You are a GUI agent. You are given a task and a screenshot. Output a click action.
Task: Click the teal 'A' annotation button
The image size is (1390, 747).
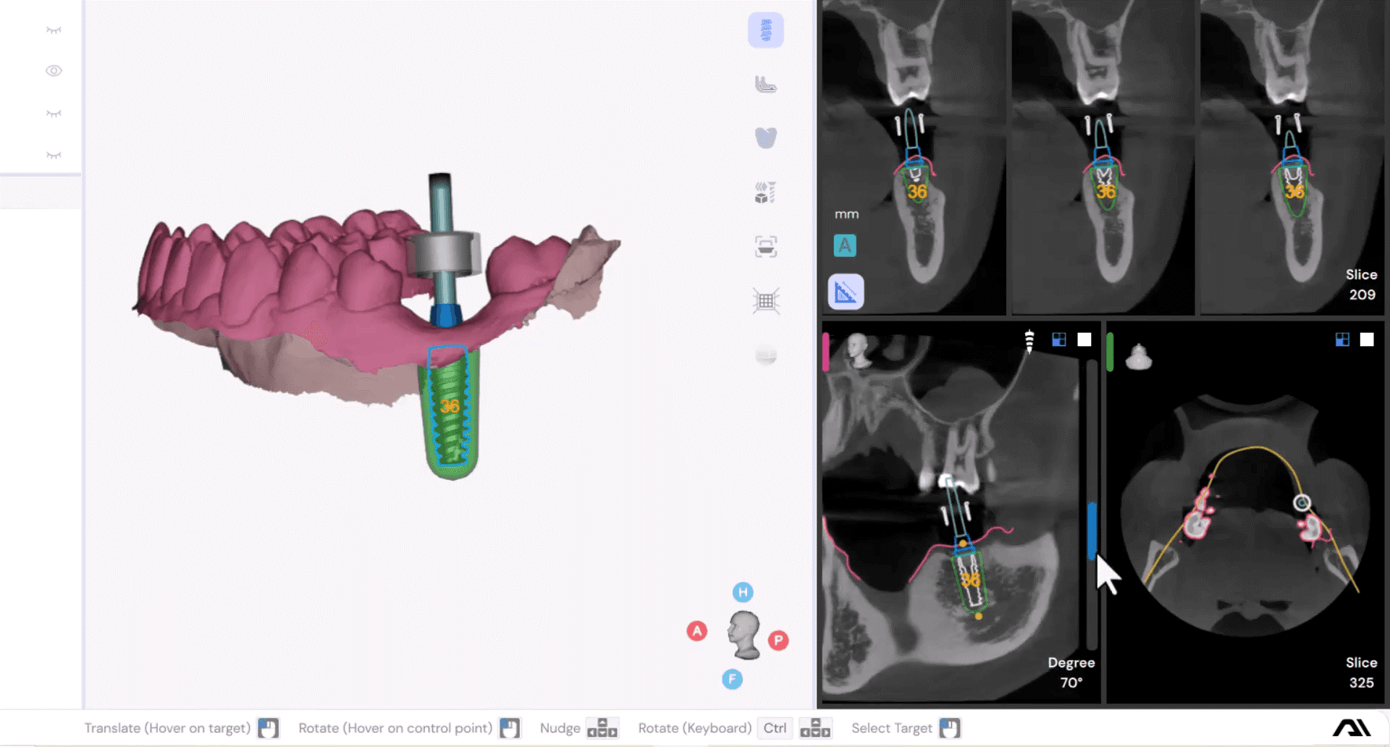(845, 246)
